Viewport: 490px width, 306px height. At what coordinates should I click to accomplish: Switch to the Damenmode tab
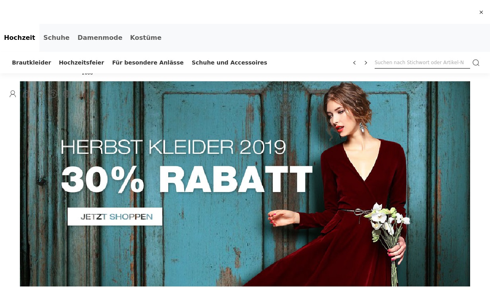[x=100, y=38]
